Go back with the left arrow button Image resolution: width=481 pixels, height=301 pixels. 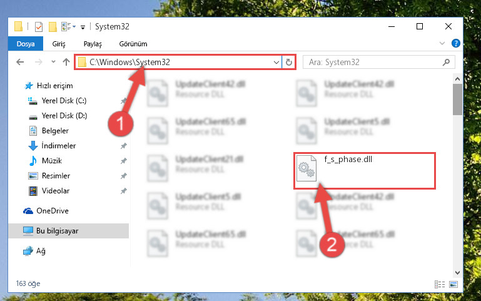point(20,63)
